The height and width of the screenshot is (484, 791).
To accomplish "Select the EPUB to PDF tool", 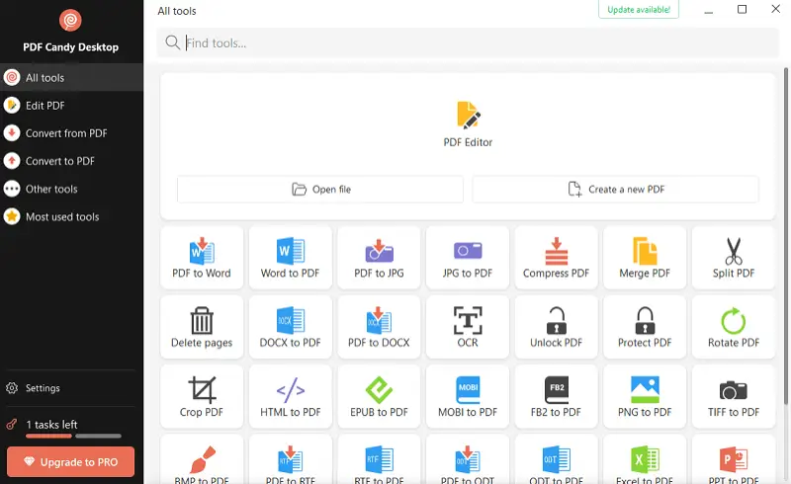I will pos(379,397).
